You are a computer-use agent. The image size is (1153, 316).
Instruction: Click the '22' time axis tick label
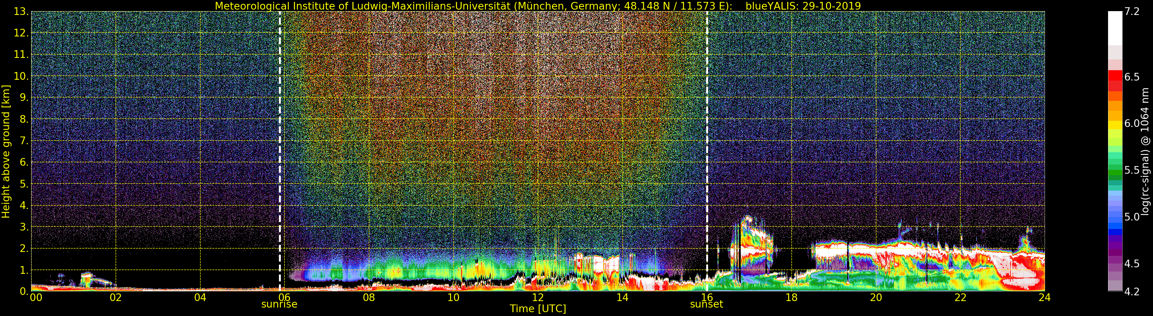[x=960, y=297]
